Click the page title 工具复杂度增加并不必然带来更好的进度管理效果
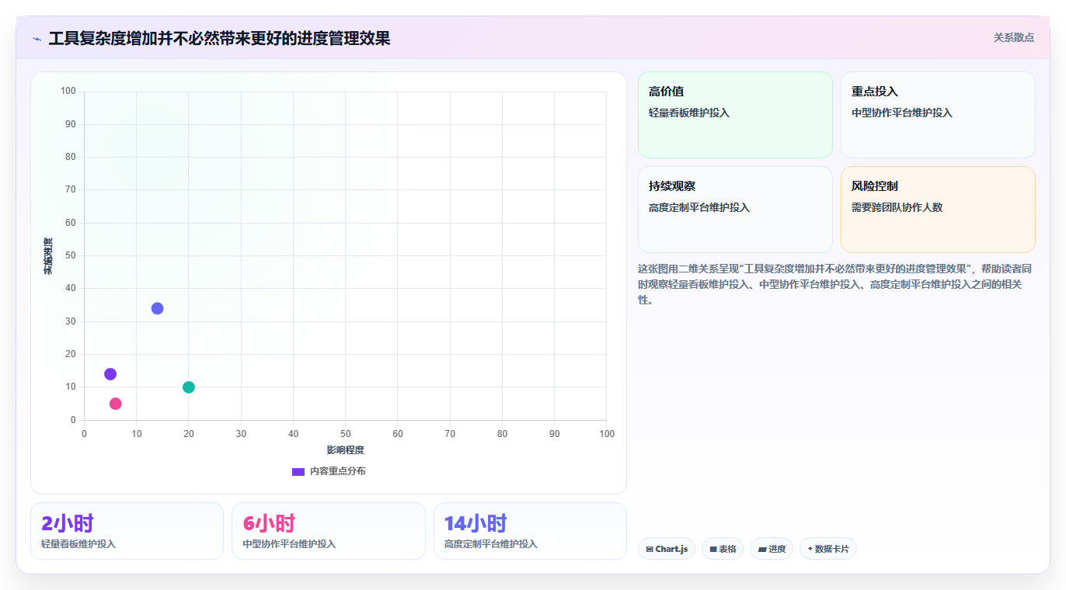1066x590 pixels. (219, 38)
